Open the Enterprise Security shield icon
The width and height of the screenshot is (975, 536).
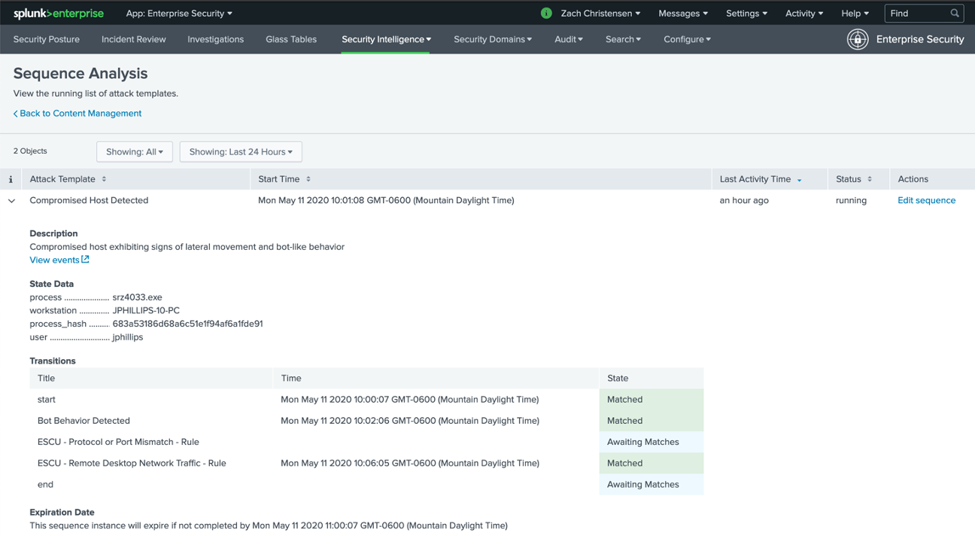pos(858,39)
